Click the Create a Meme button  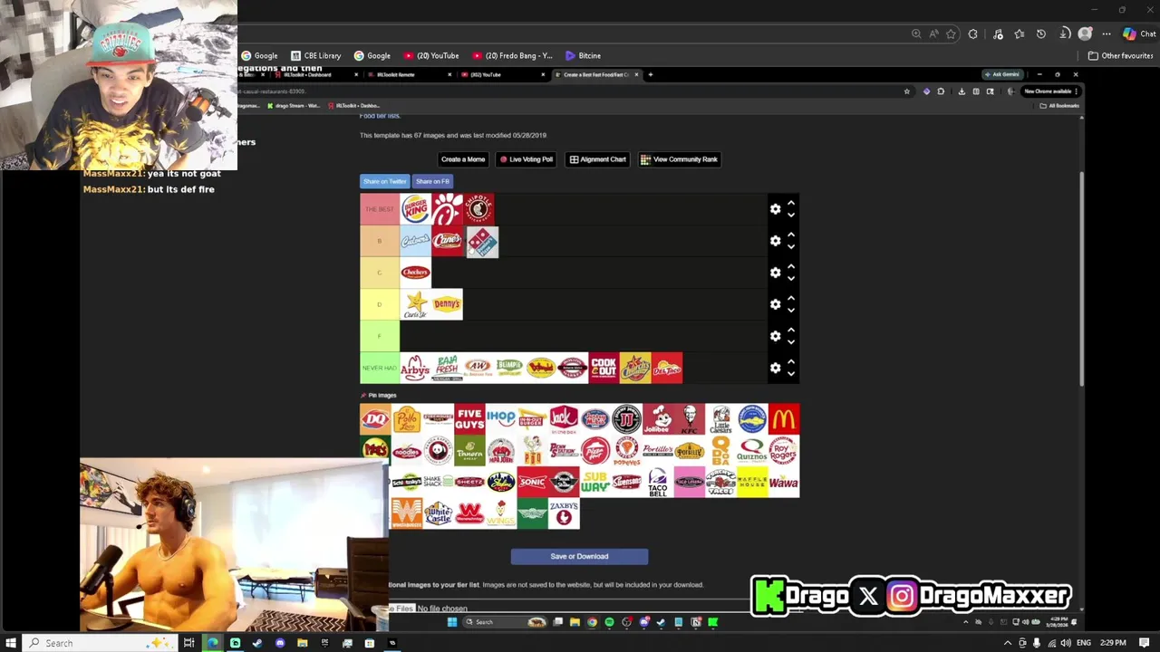point(463,159)
